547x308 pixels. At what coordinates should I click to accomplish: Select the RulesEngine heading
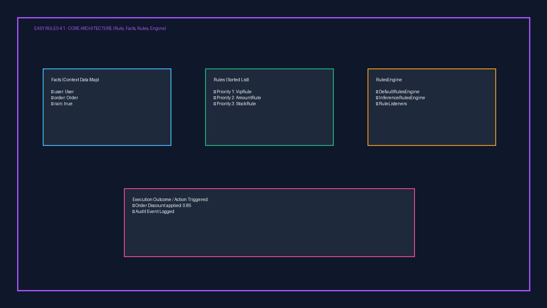[389, 80]
